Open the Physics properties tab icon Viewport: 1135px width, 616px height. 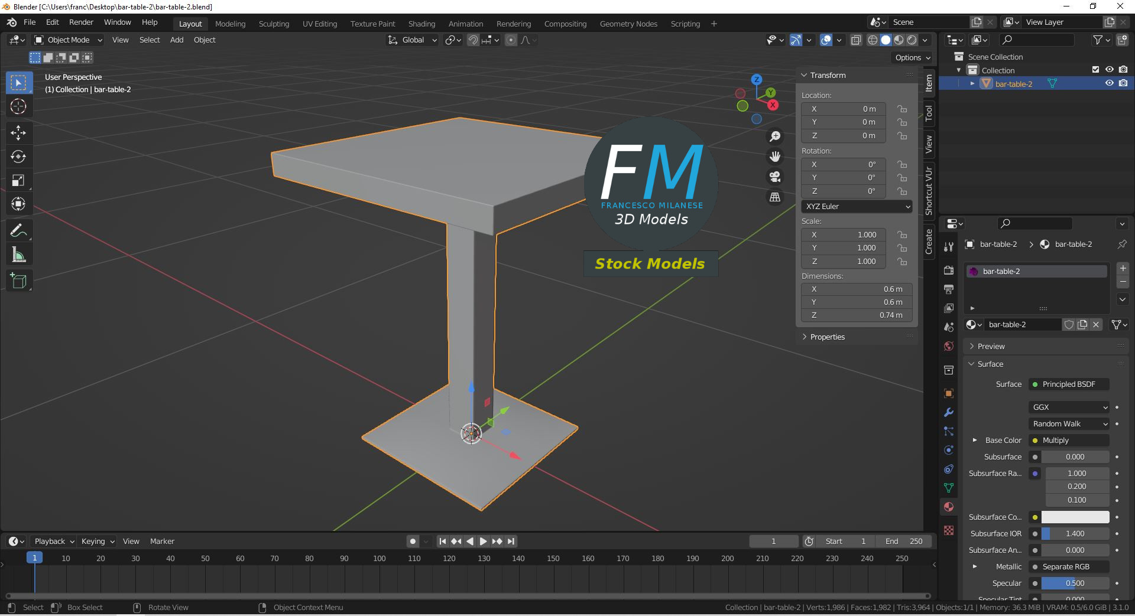click(x=949, y=450)
